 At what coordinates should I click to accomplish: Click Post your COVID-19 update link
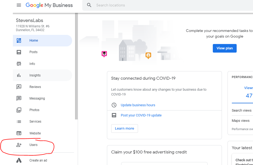click(x=141, y=115)
